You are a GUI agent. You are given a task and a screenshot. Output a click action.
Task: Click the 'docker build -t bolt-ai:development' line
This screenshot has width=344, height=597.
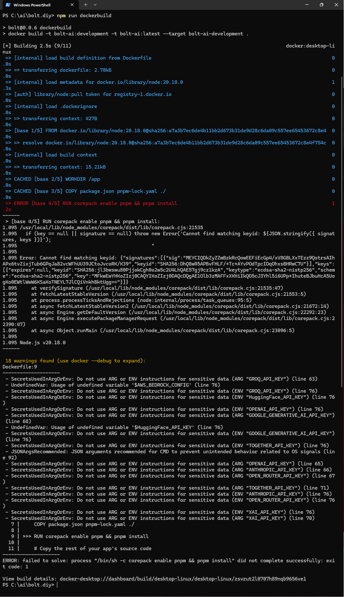(x=126, y=33)
